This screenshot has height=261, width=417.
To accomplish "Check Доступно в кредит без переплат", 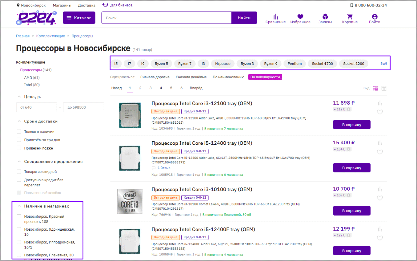I will tap(19, 180).
